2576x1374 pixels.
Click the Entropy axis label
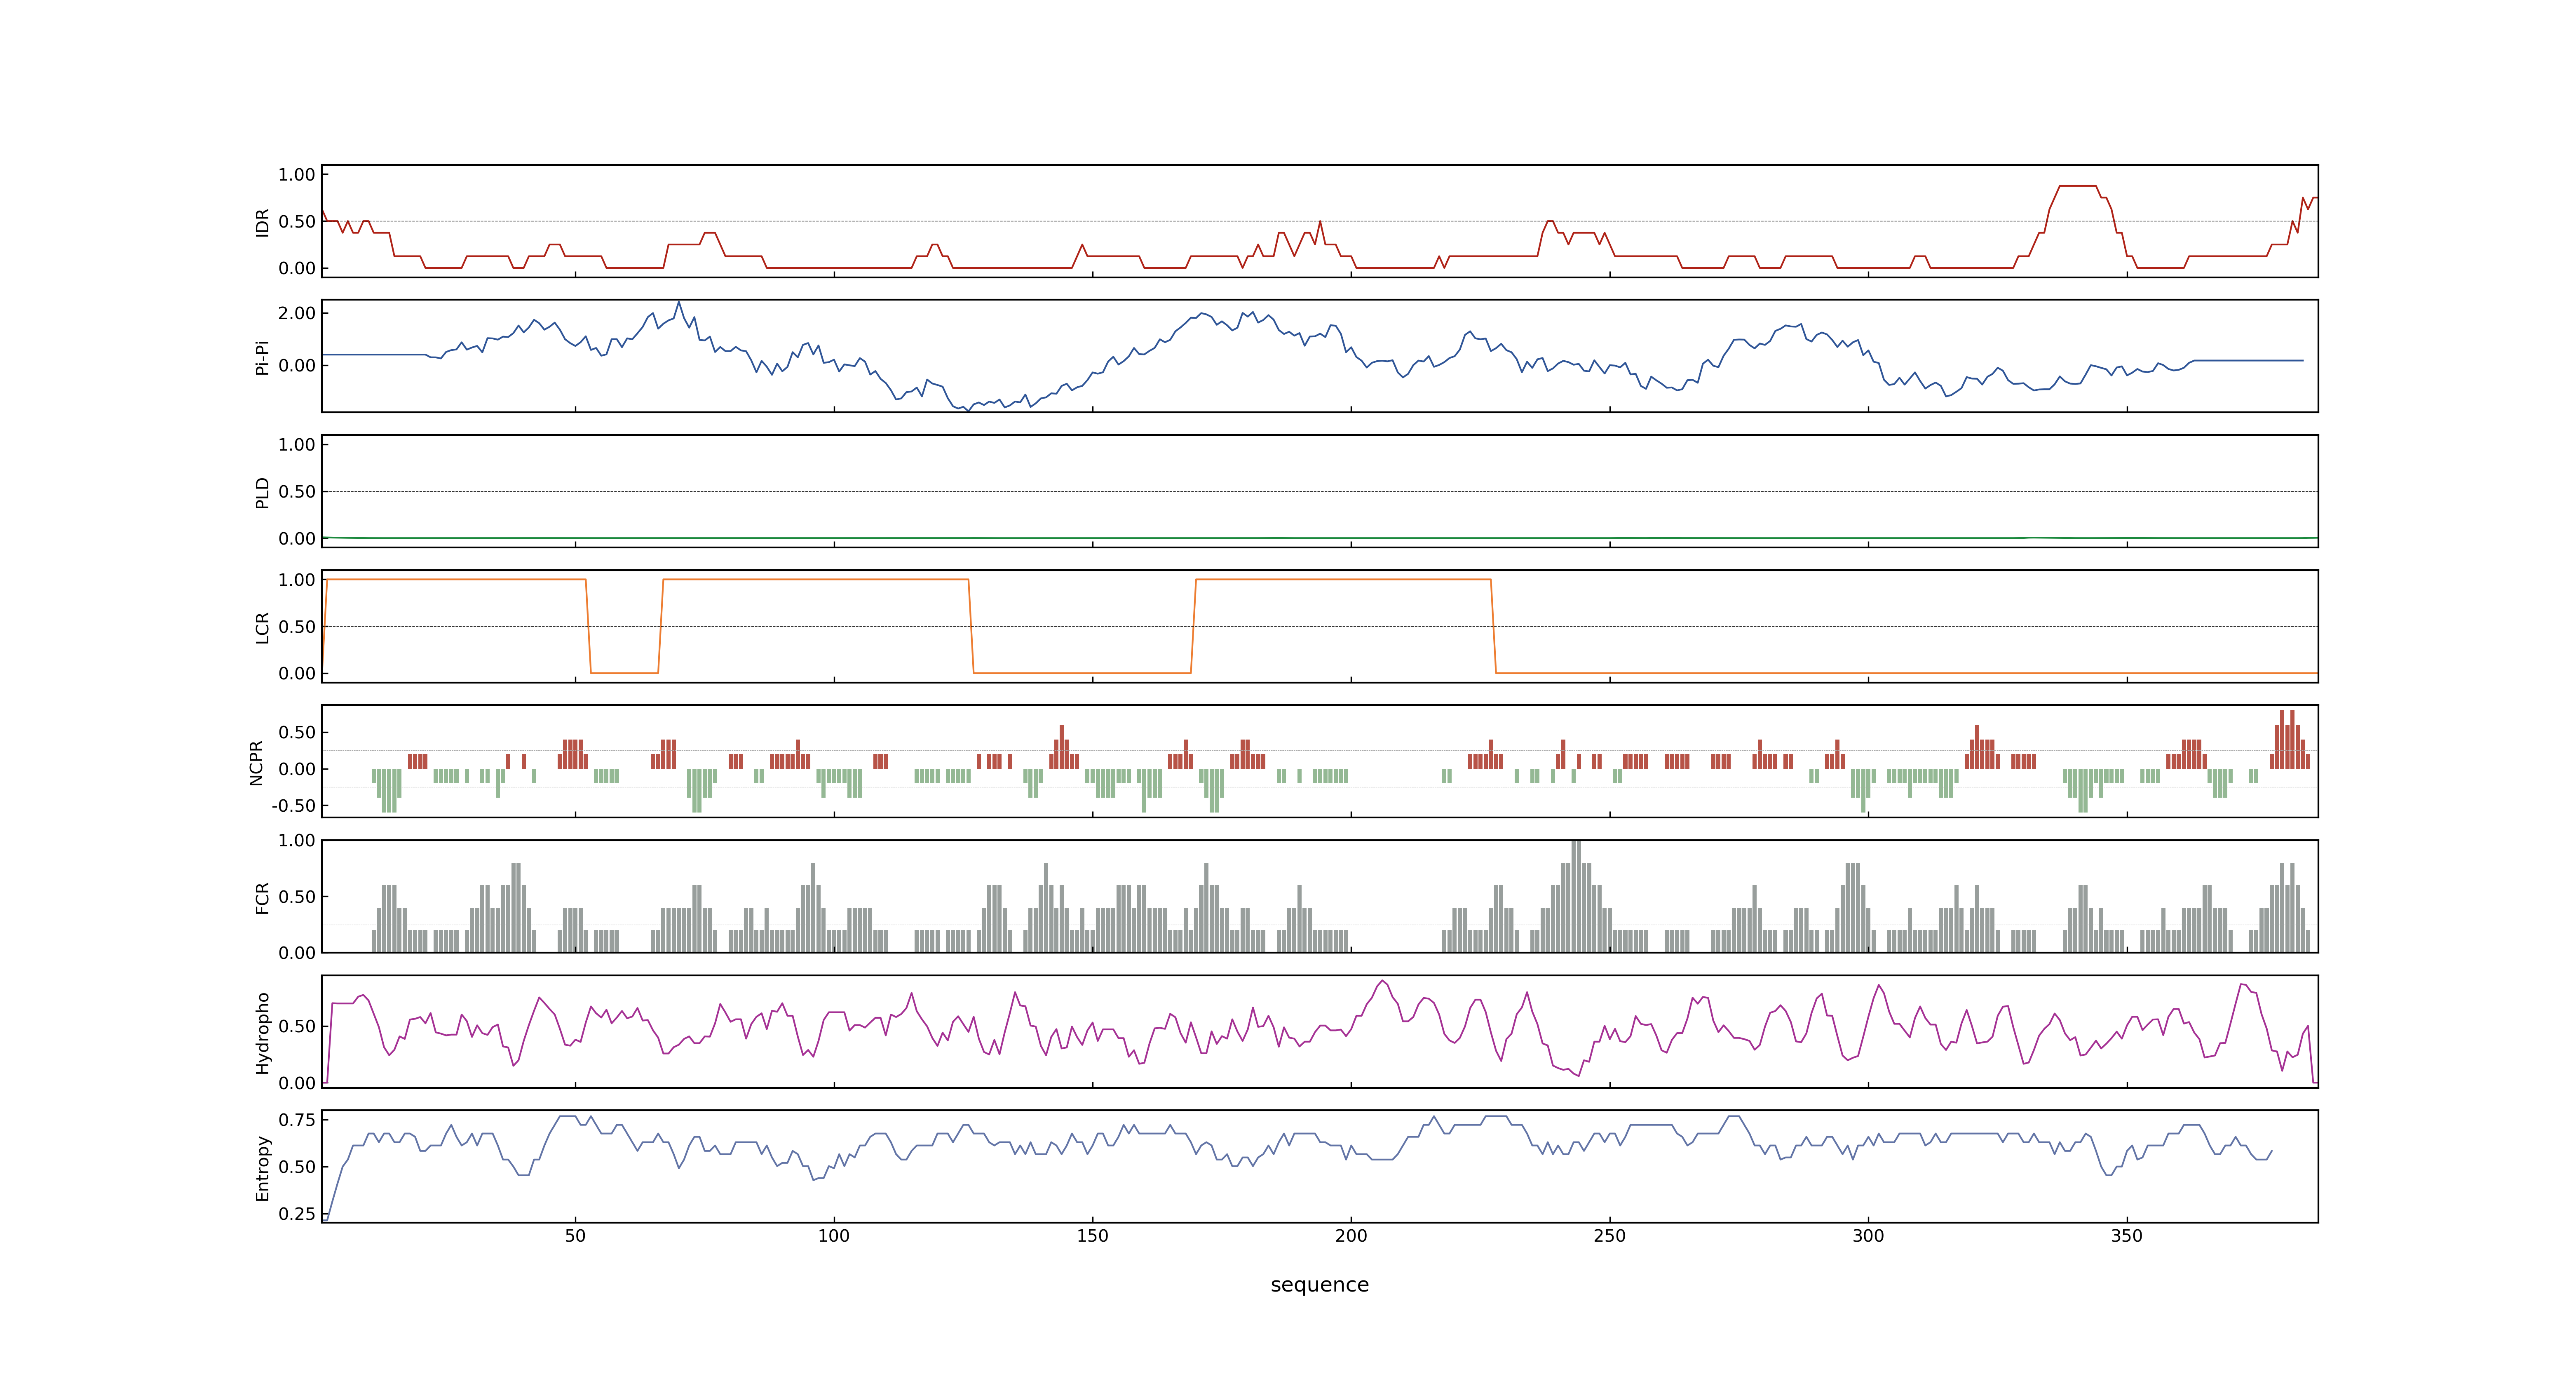click(263, 1168)
